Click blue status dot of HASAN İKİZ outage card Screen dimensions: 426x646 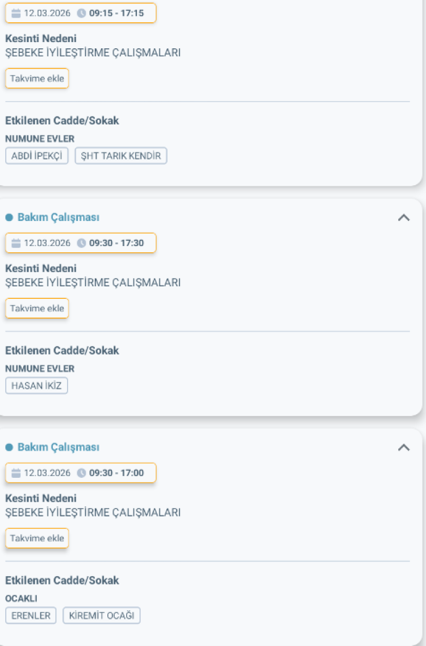(9, 218)
